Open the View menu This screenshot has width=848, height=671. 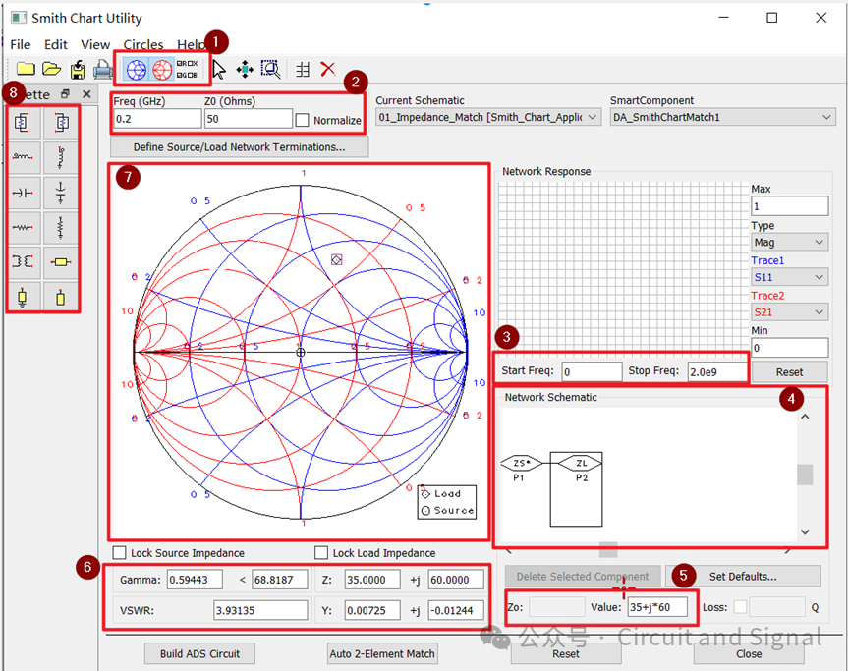coord(95,44)
